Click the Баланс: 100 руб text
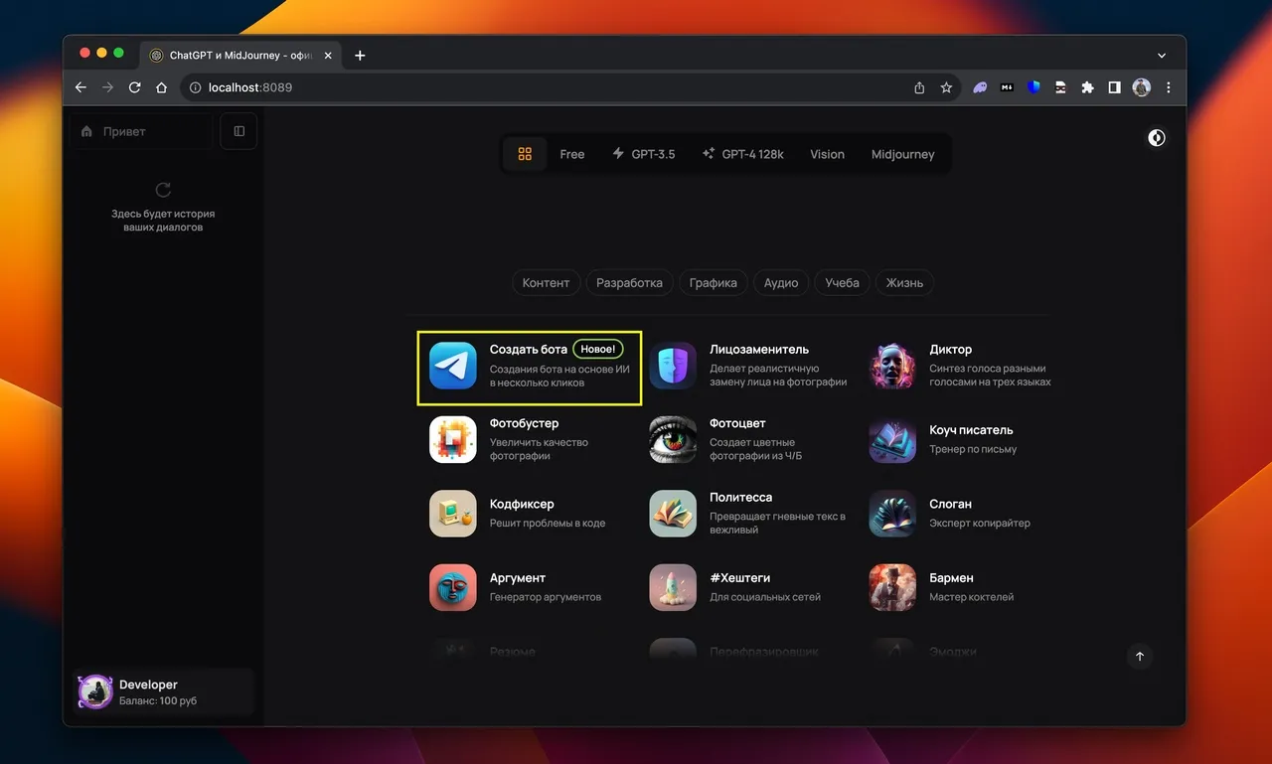 158,700
